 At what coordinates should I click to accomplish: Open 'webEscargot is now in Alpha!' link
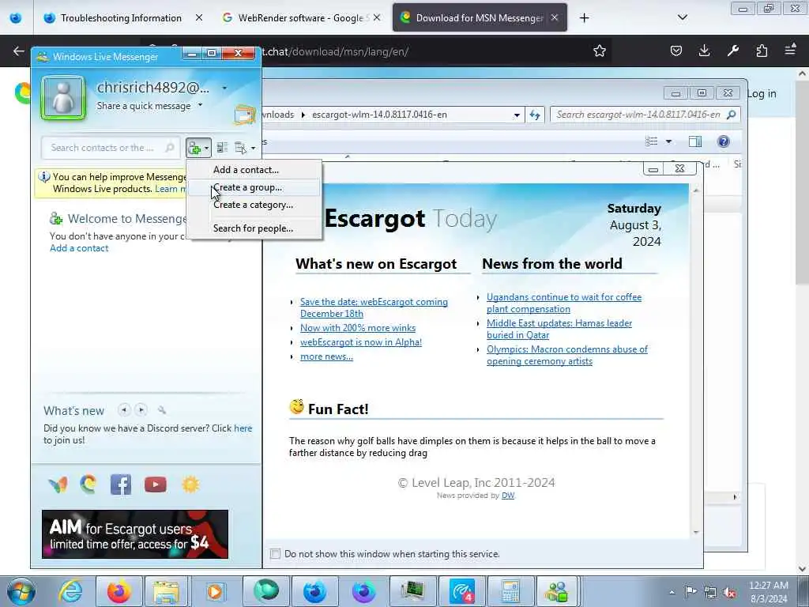point(360,342)
